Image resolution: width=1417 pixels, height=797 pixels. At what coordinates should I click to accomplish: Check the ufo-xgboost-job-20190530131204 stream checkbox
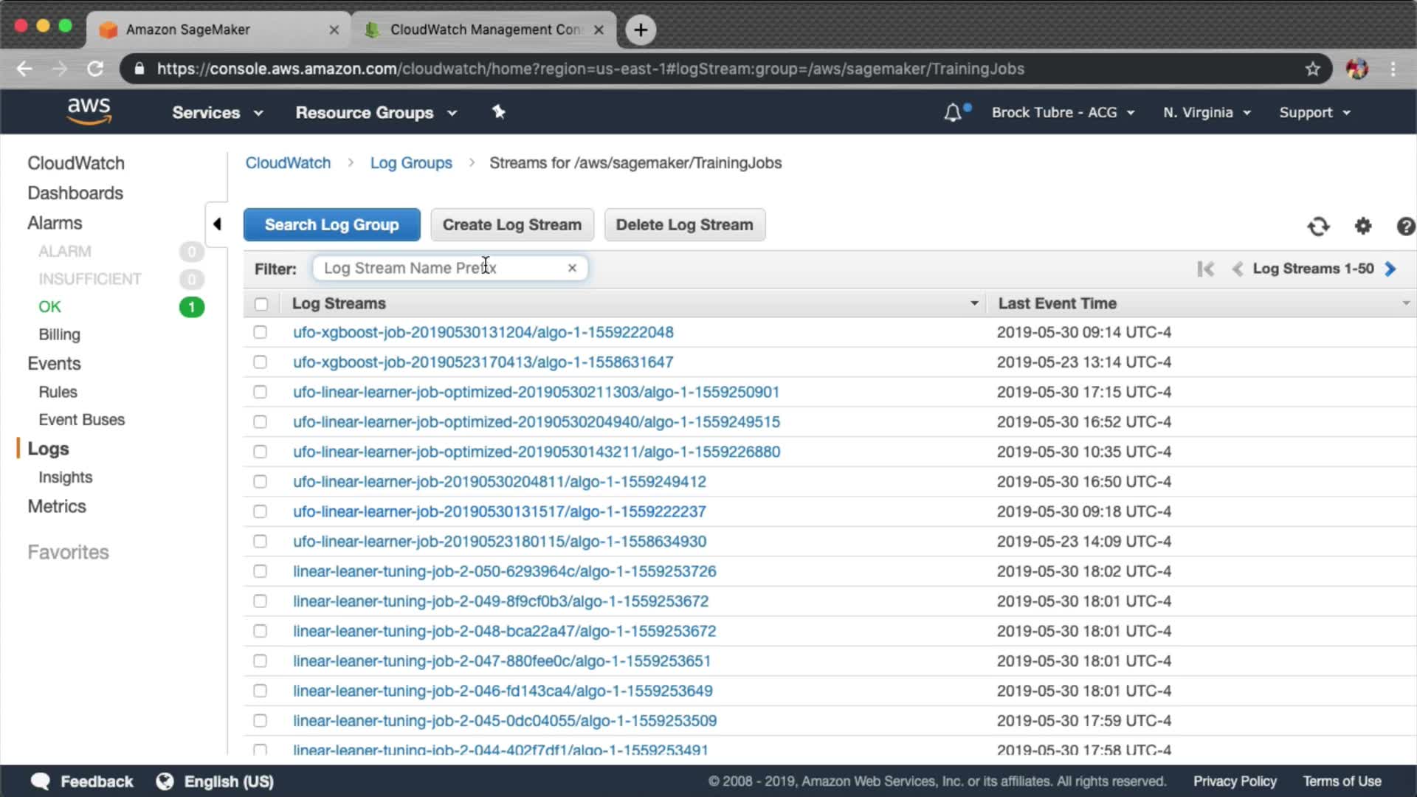click(260, 332)
